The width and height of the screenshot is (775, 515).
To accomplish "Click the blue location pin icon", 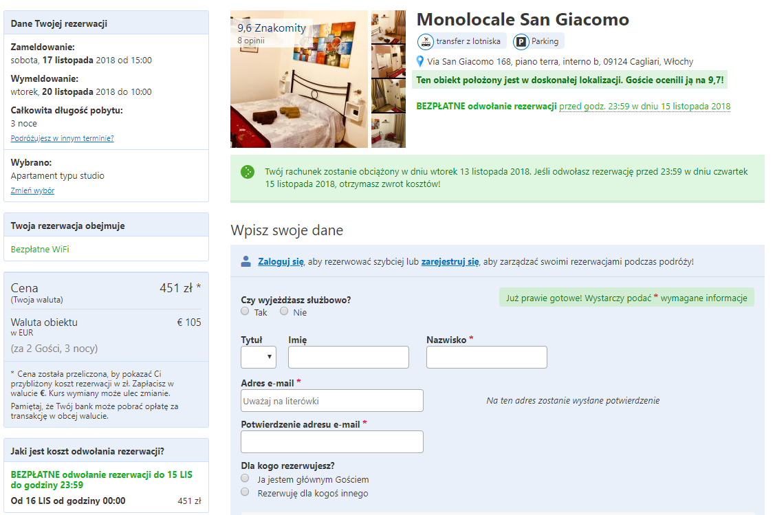I will click(x=420, y=61).
